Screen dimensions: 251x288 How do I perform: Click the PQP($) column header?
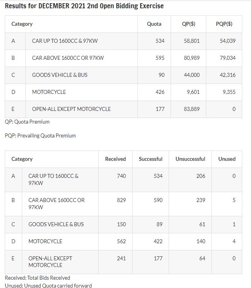pos(224,24)
